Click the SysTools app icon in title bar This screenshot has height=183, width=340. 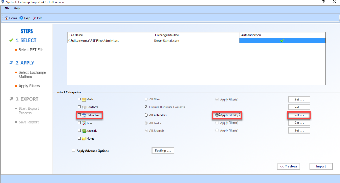pos(3,2)
